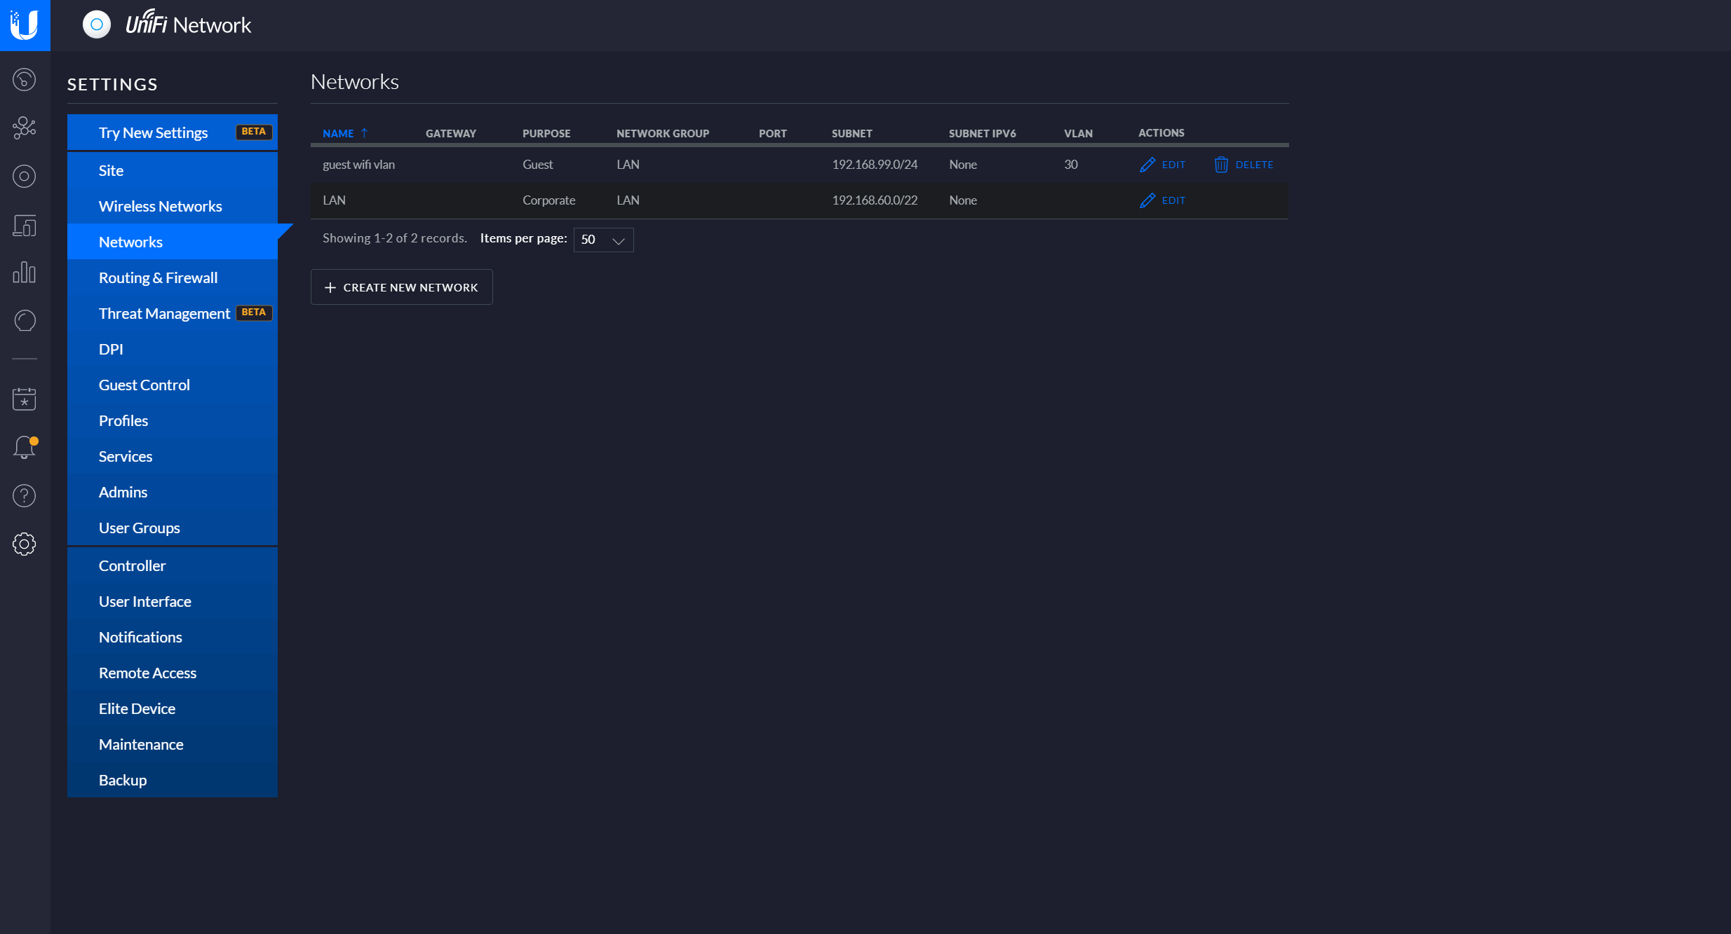
Task: Edit the LAN corporate network
Action: click(1163, 200)
